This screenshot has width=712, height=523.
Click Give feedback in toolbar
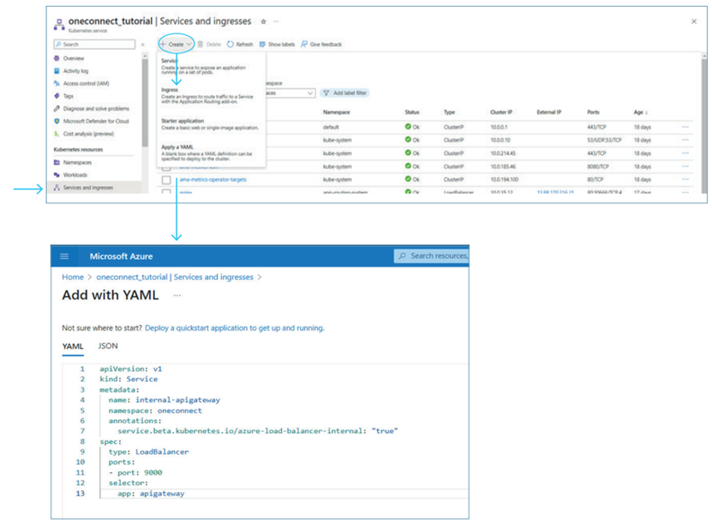coord(321,44)
